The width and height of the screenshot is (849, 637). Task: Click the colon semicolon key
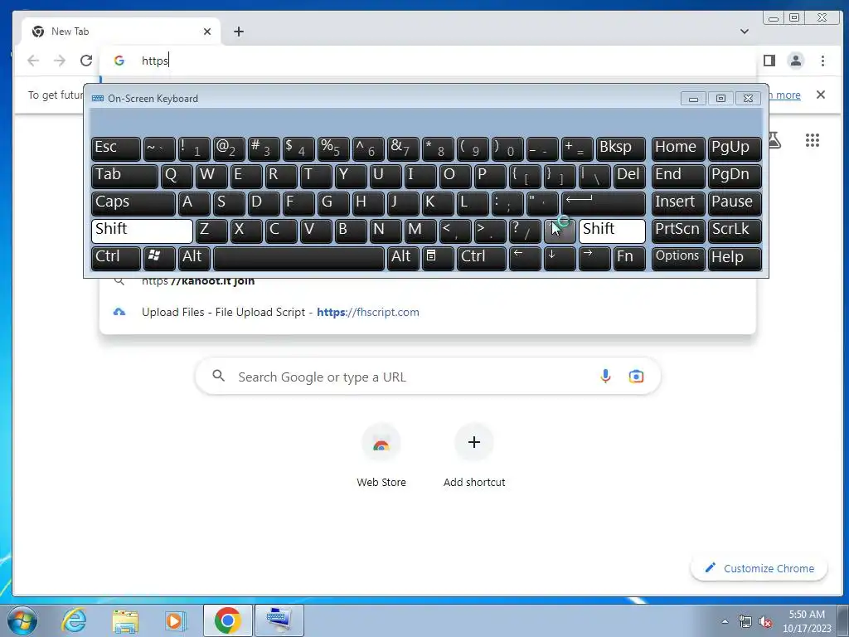pyautogui.click(x=507, y=204)
